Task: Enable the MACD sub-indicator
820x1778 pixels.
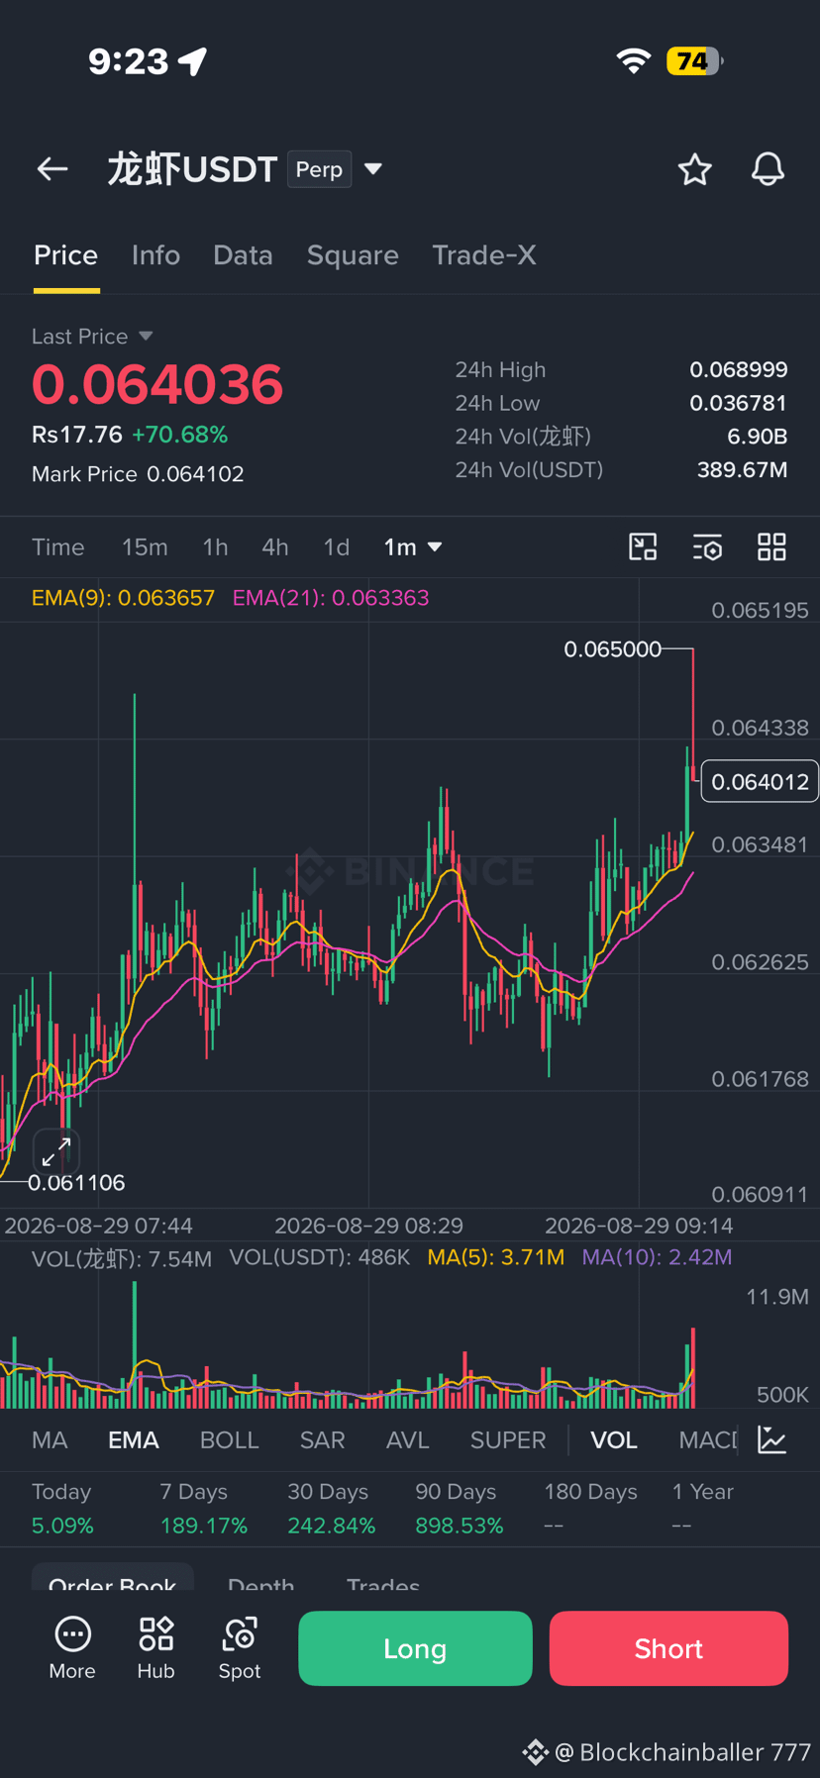Action: coord(708,1440)
